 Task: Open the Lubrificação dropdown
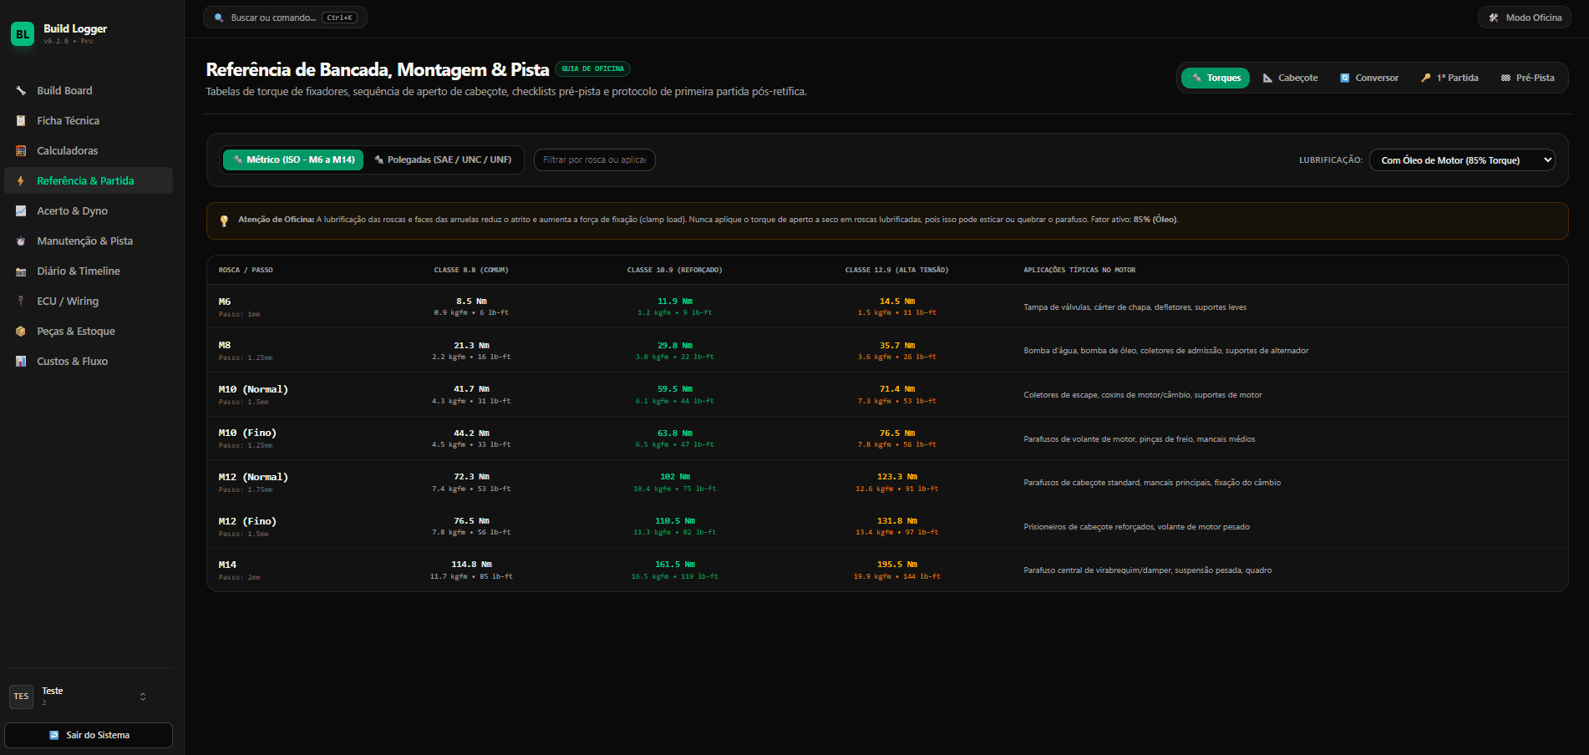point(1462,160)
